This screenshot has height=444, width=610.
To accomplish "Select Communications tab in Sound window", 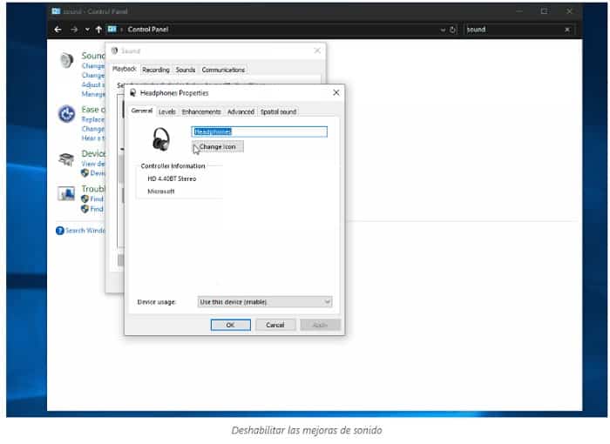I will tap(223, 70).
